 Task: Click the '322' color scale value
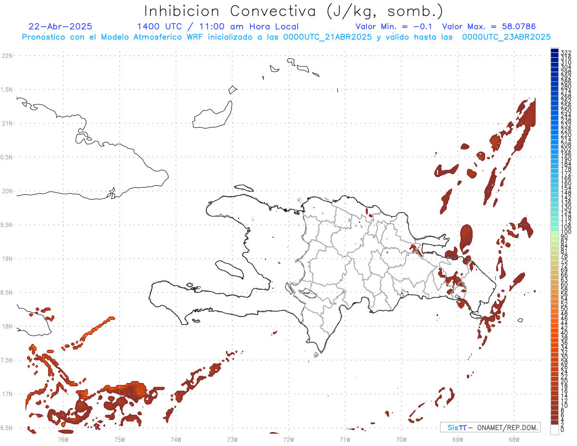566,52
